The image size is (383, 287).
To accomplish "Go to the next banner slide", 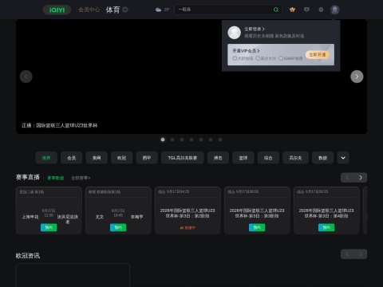I will coord(357,77).
